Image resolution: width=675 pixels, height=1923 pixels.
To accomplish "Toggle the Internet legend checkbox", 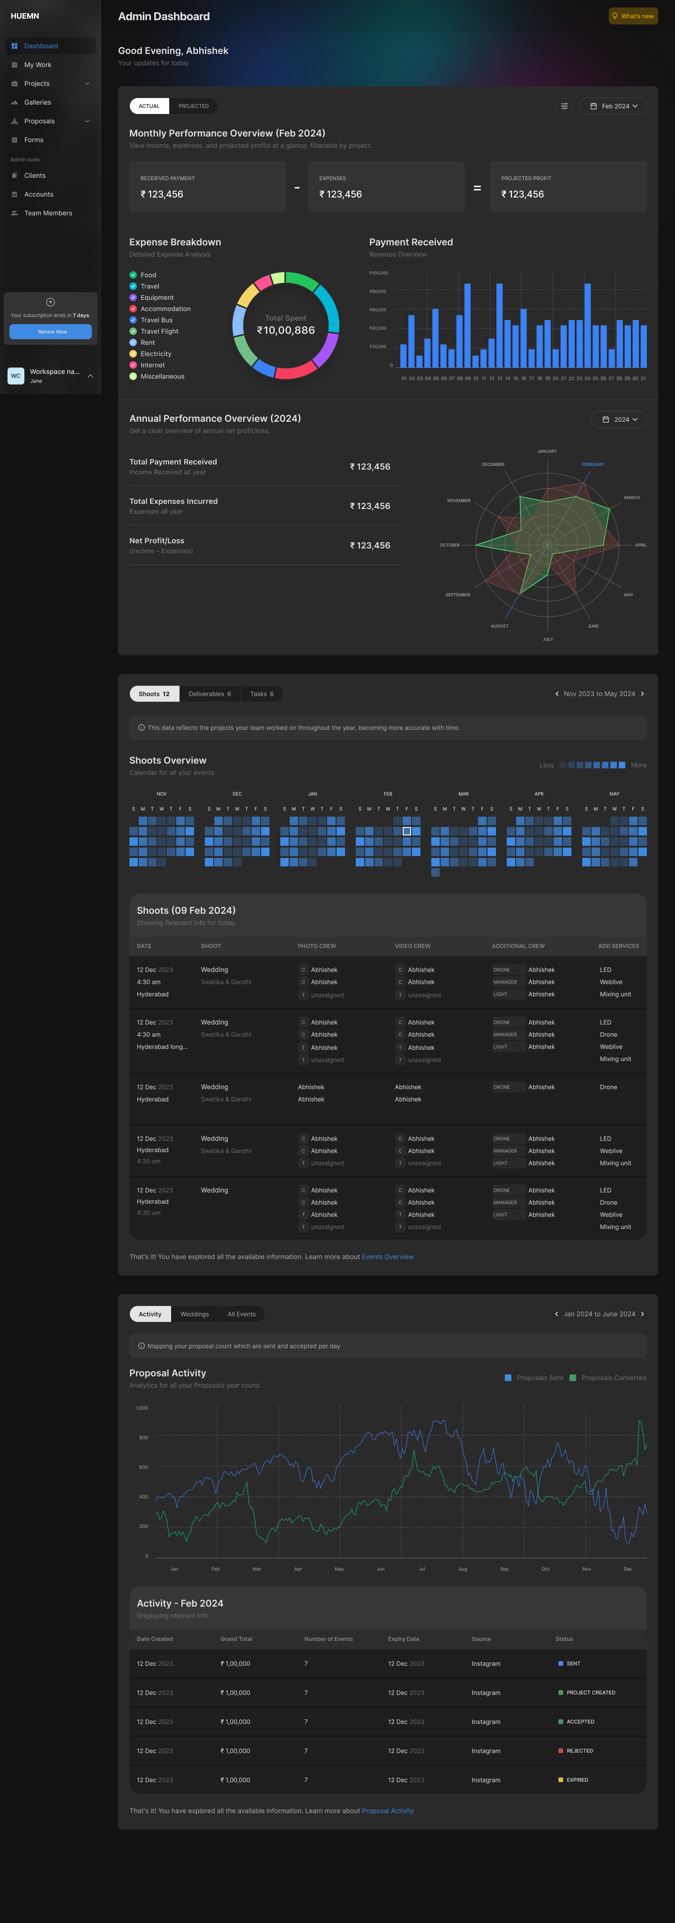I will [x=134, y=365].
